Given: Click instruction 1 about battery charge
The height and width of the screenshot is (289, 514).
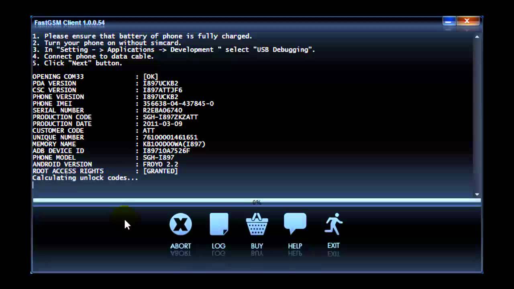Looking at the screenshot, I should pyautogui.click(x=143, y=36).
